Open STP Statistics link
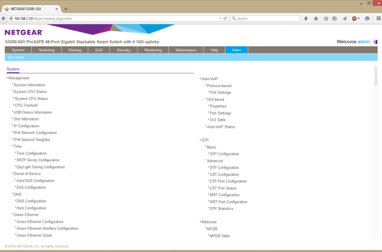 221,209
